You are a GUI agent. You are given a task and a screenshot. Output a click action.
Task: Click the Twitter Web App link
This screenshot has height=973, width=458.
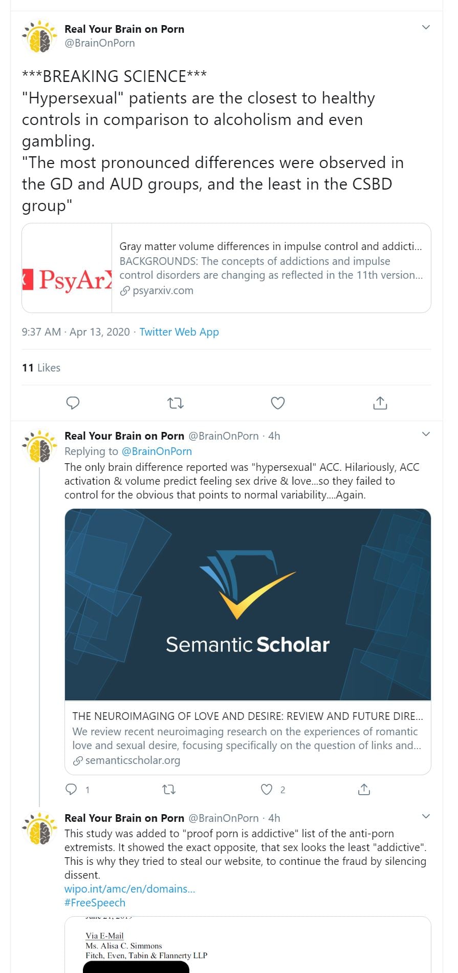tap(179, 332)
